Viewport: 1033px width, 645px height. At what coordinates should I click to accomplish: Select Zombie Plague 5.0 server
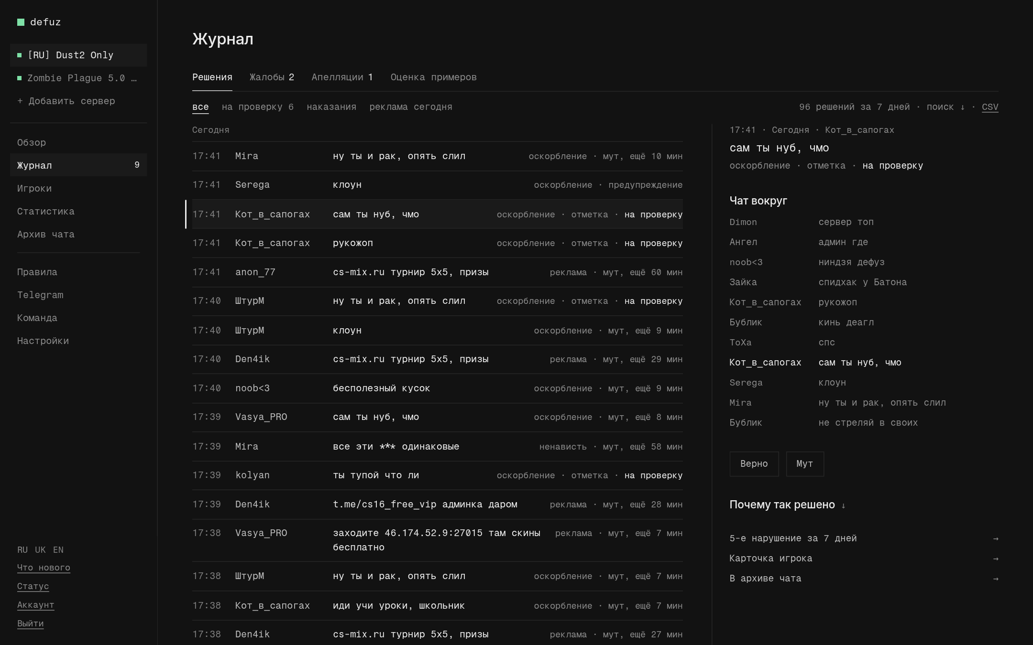[x=78, y=78]
